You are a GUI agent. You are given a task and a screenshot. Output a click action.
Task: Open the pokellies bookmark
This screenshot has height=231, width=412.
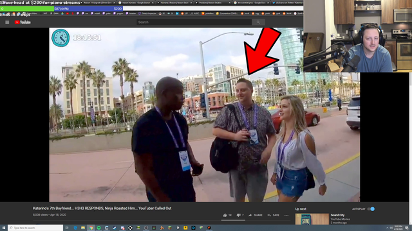tap(208, 13)
